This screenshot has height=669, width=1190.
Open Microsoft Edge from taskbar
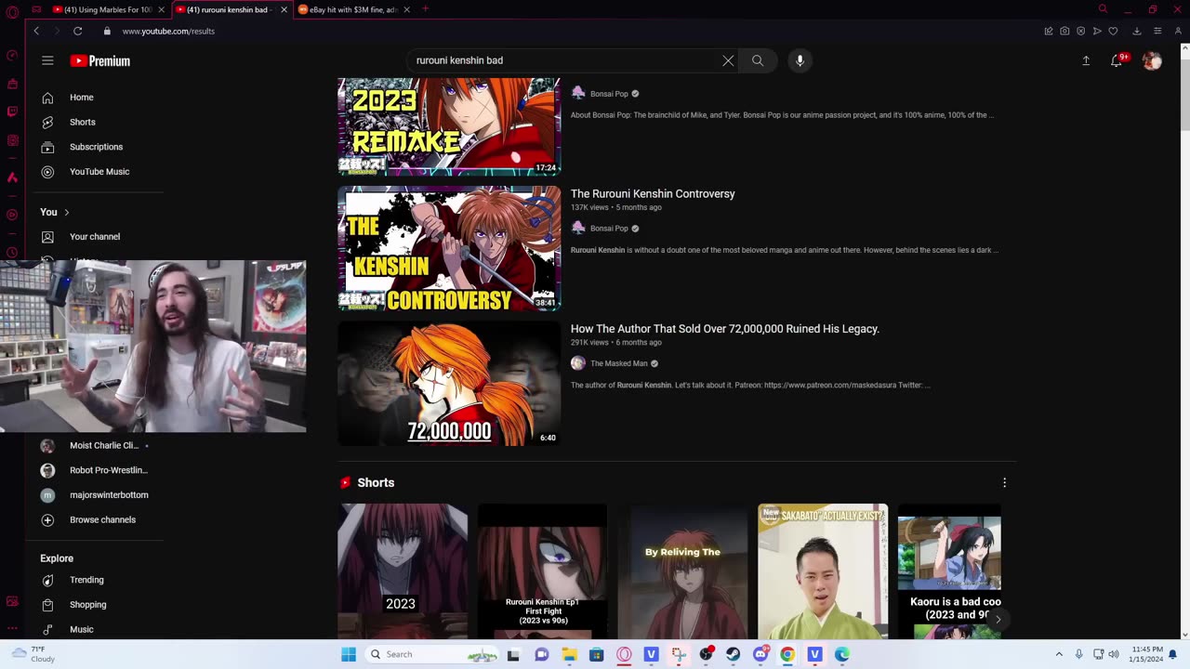click(842, 654)
